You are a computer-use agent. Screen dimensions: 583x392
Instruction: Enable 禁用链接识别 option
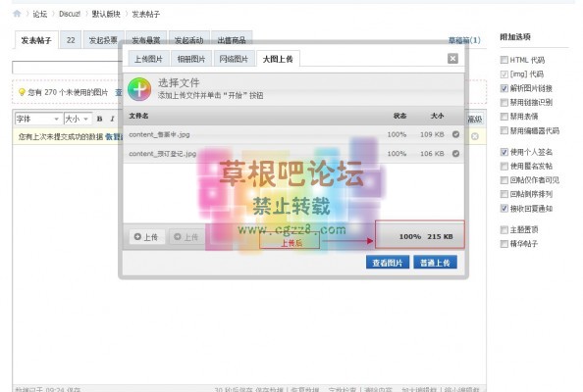[x=504, y=103]
